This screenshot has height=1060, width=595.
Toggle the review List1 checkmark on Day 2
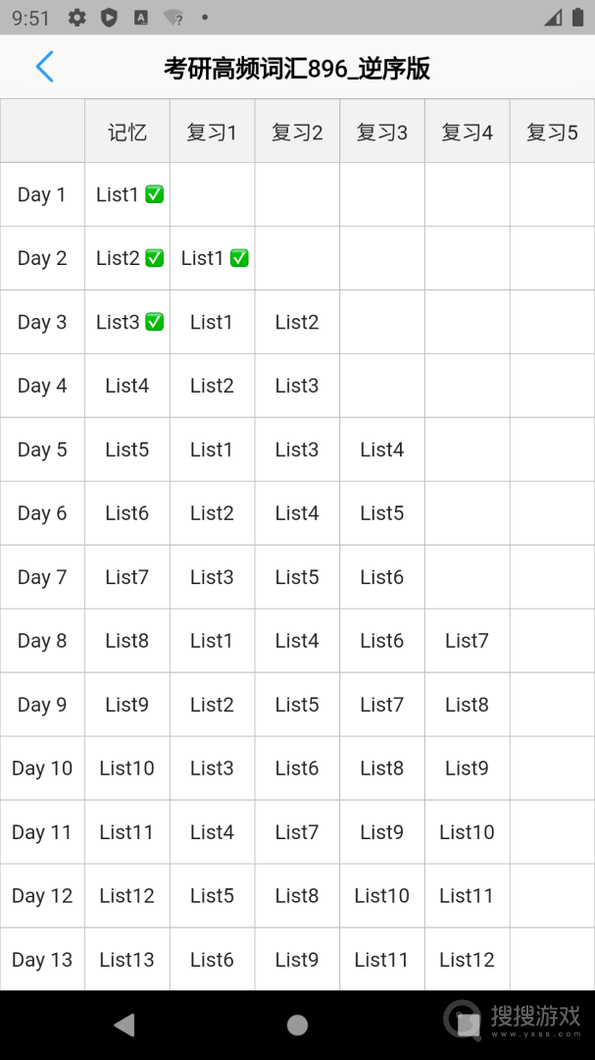[x=240, y=258]
